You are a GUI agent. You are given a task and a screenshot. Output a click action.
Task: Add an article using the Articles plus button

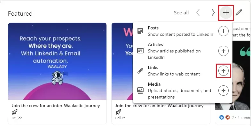click(224, 51)
